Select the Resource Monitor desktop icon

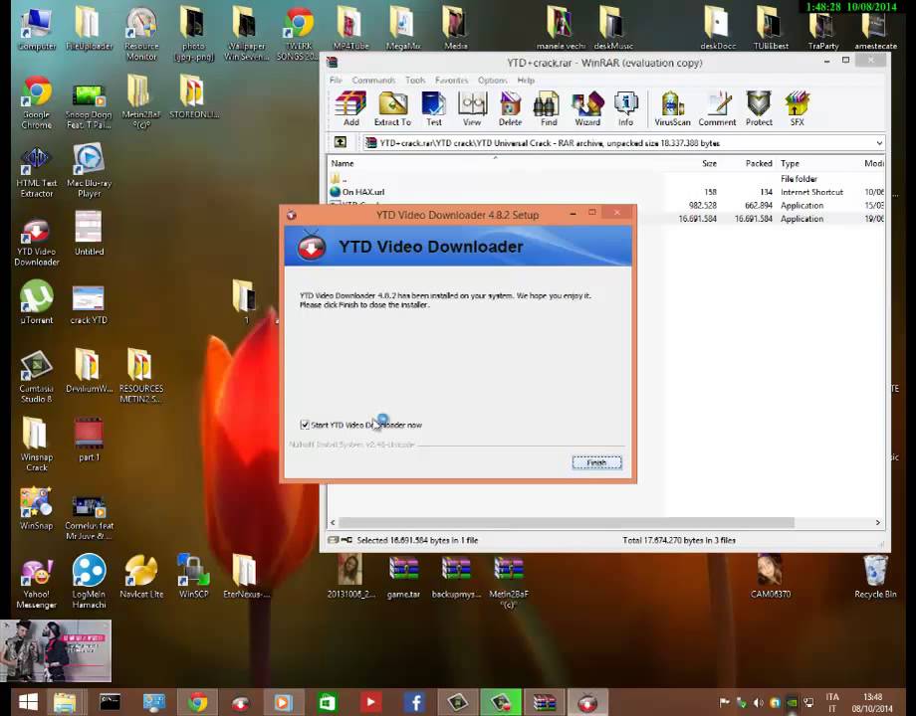pos(141,33)
